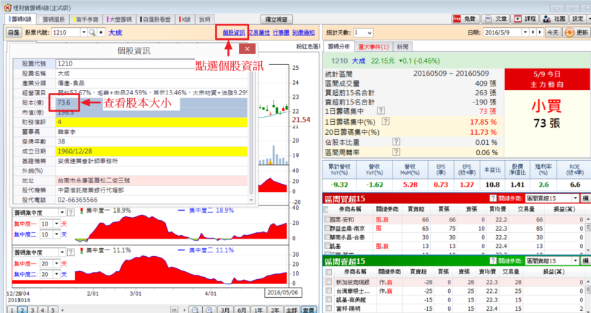Click the plus icon next to stock code
Viewport: 591px width, 313px height.
pos(100,32)
